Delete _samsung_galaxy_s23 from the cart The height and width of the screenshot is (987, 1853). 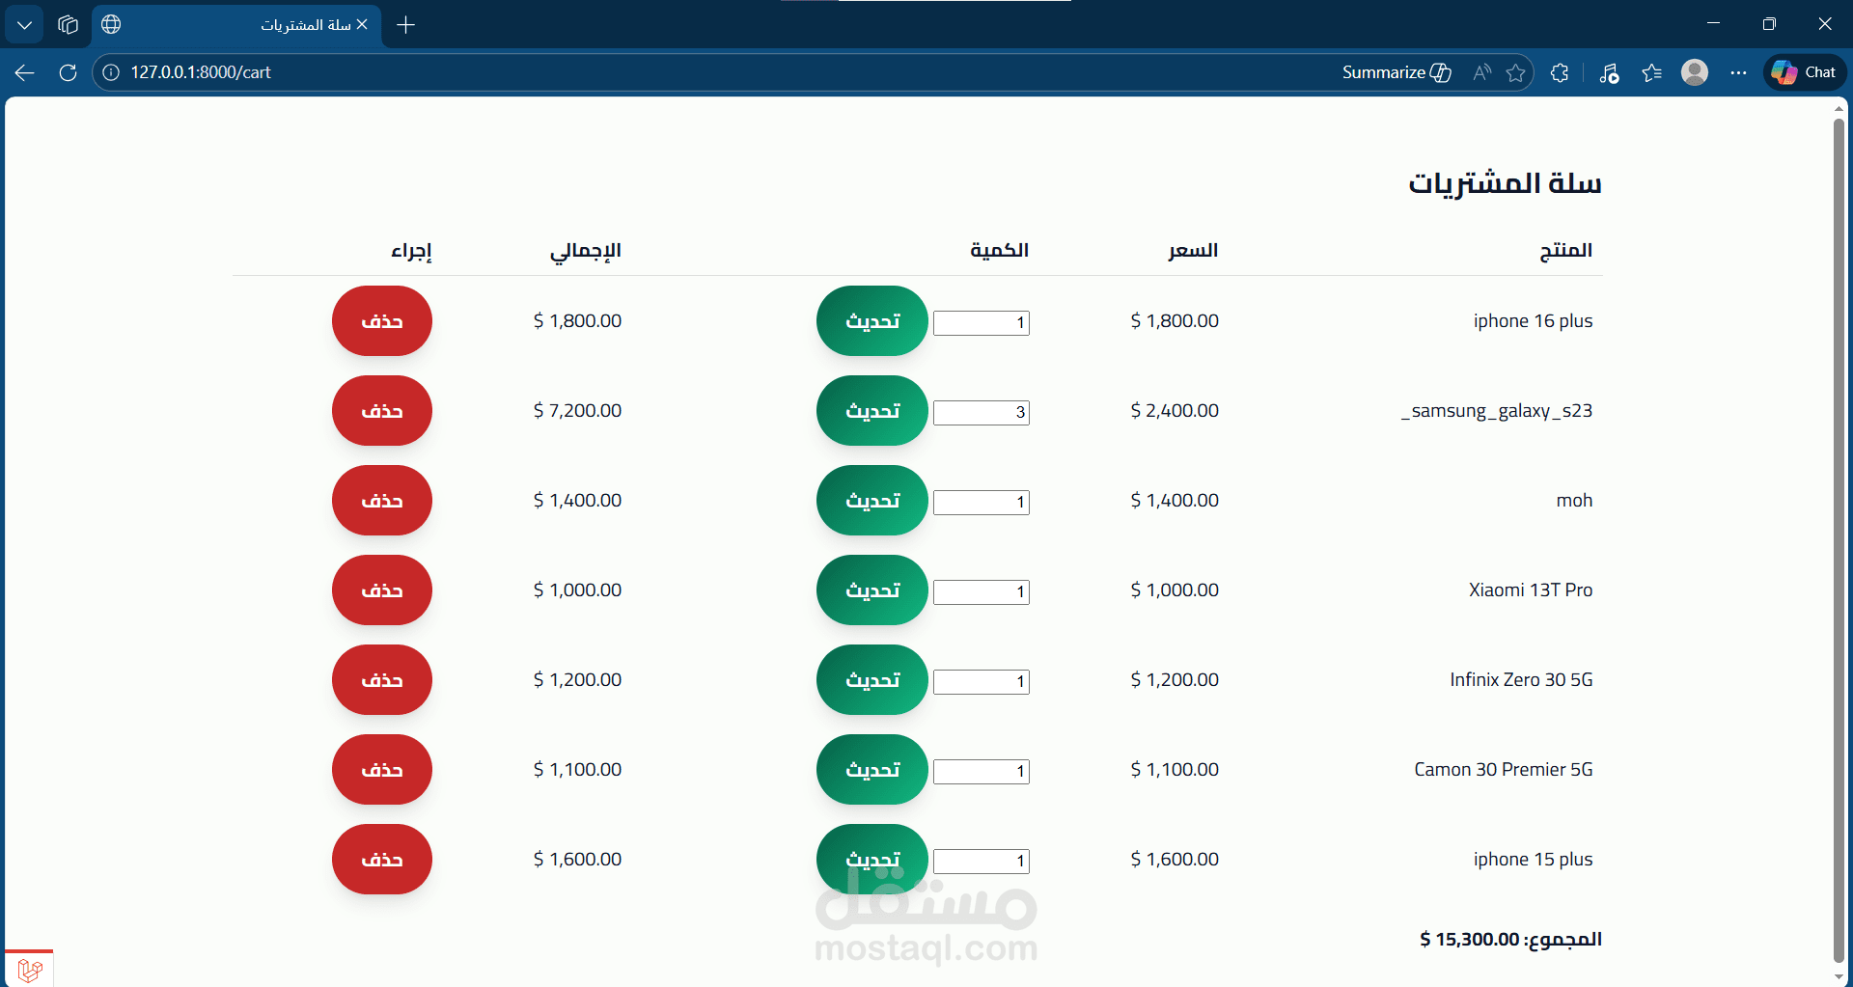(382, 411)
